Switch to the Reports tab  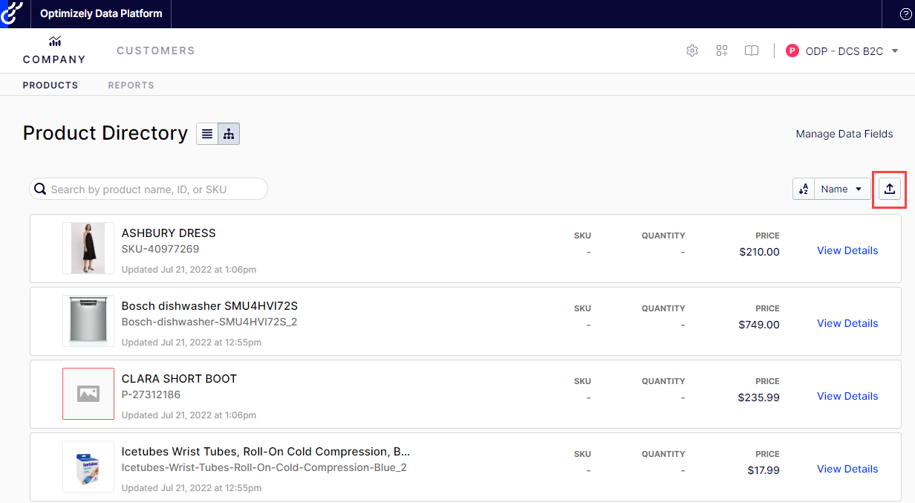pyautogui.click(x=131, y=85)
